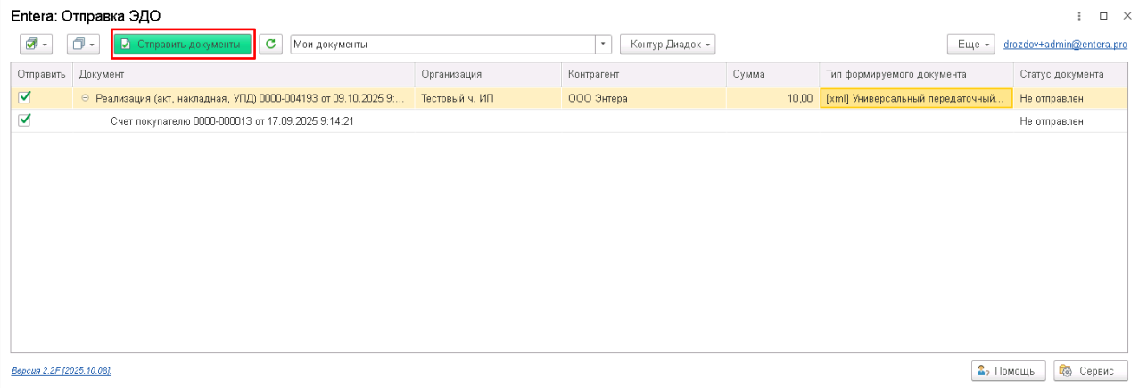Click Не отправлен status in Счет row

coord(1052,121)
